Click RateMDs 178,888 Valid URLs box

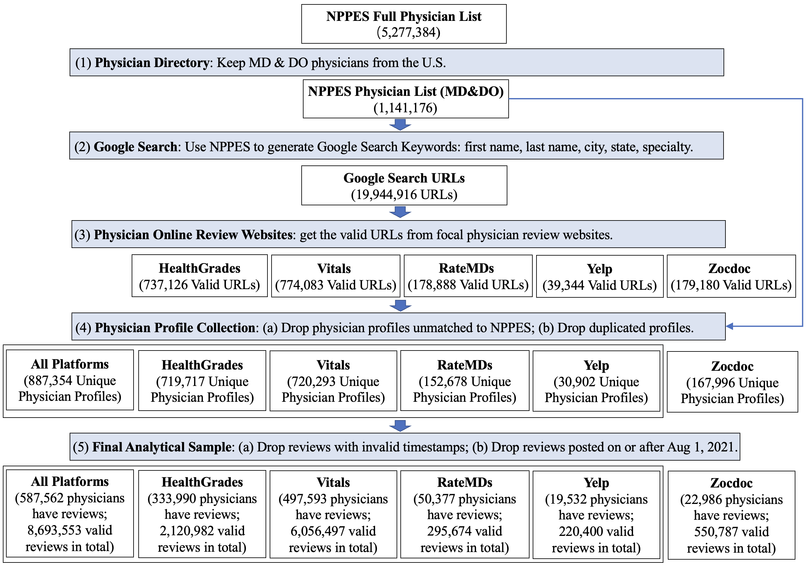pyautogui.click(x=468, y=276)
